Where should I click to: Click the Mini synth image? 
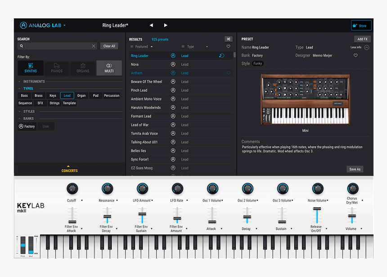(x=305, y=99)
